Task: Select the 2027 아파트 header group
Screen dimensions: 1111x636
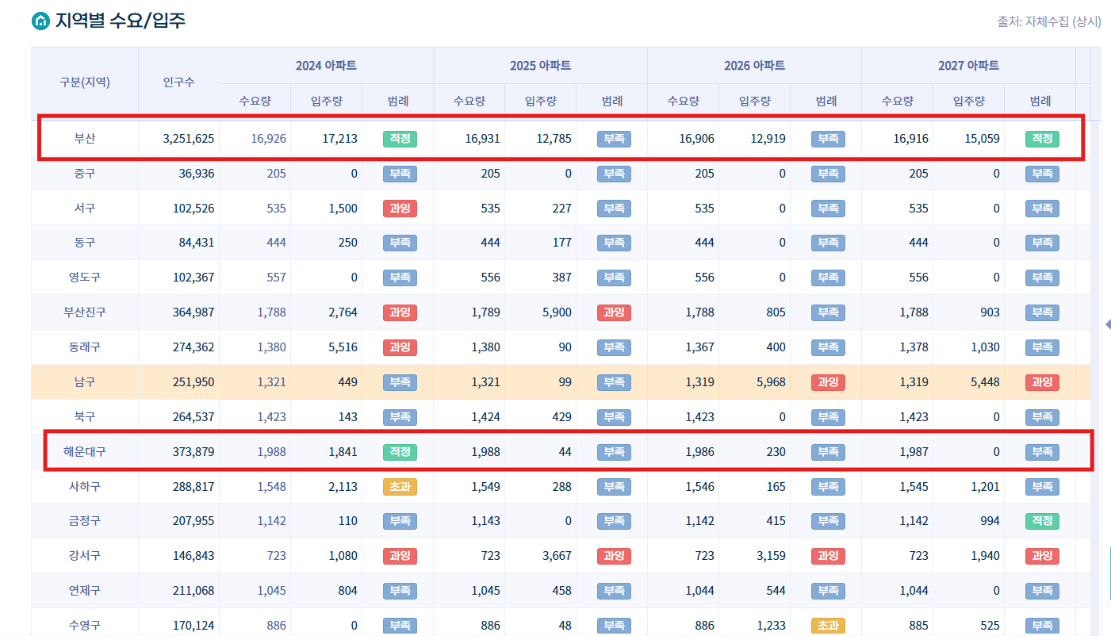Action: (x=968, y=66)
